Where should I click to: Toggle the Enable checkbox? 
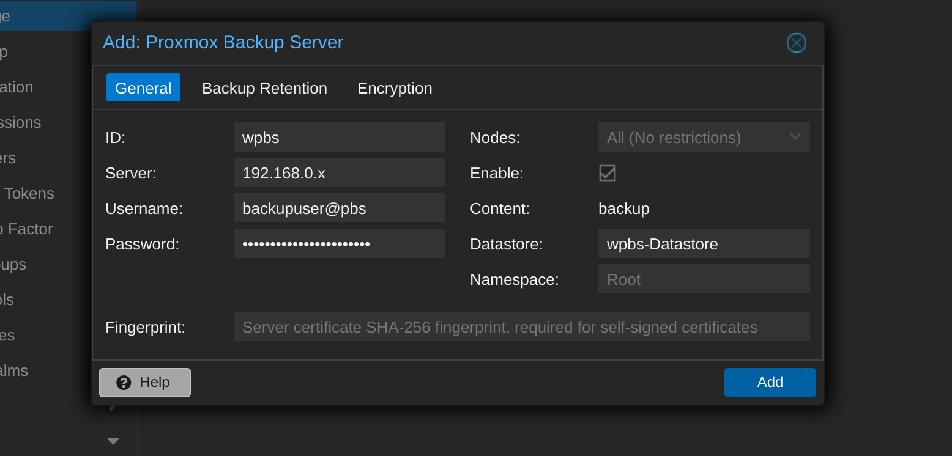607,173
